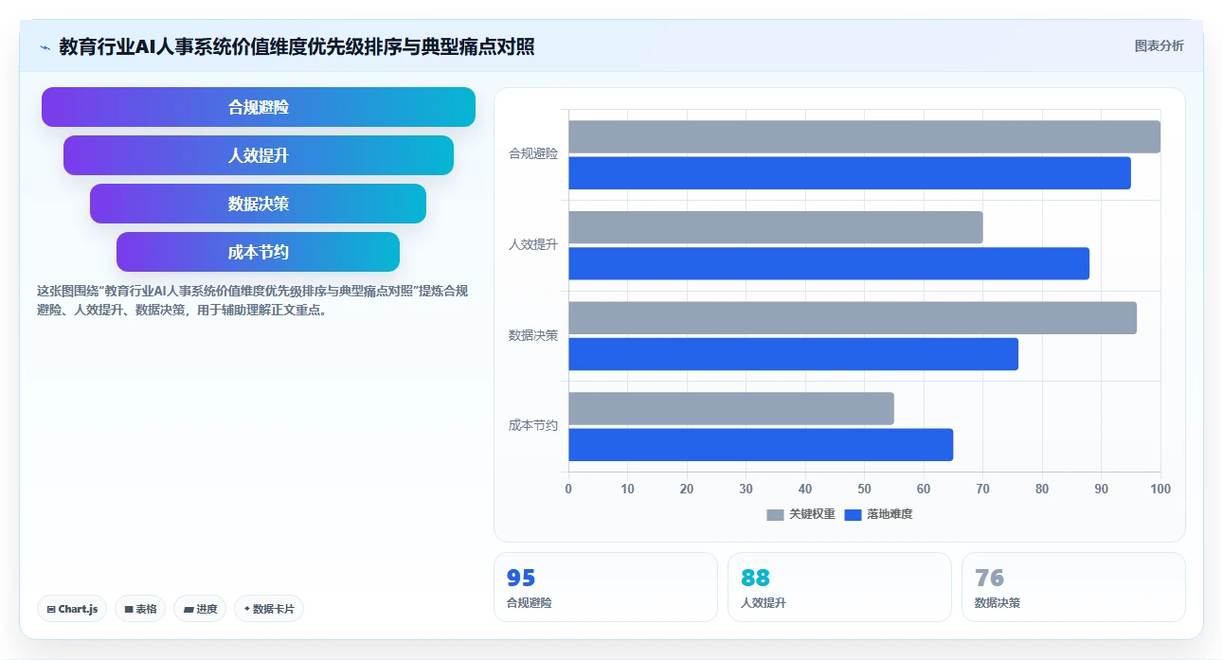Click the Chart.js tag chip
The height and width of the screenshot is (660, 1223).
(x=73, y=609)
